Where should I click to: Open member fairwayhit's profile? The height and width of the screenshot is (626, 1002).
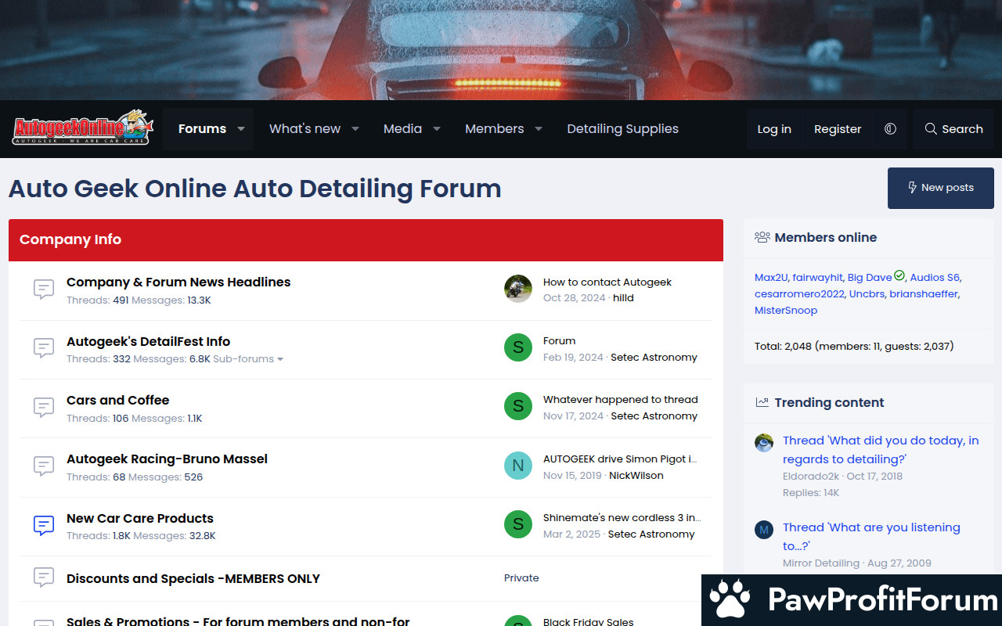pyautogui.click(x=817, y=277)
